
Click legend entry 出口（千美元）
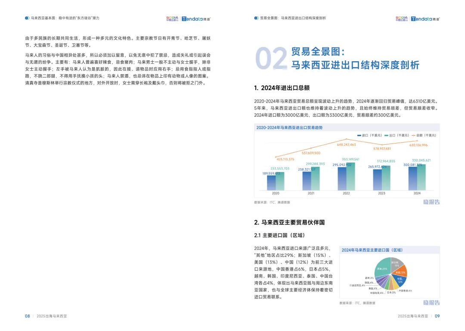397,135
